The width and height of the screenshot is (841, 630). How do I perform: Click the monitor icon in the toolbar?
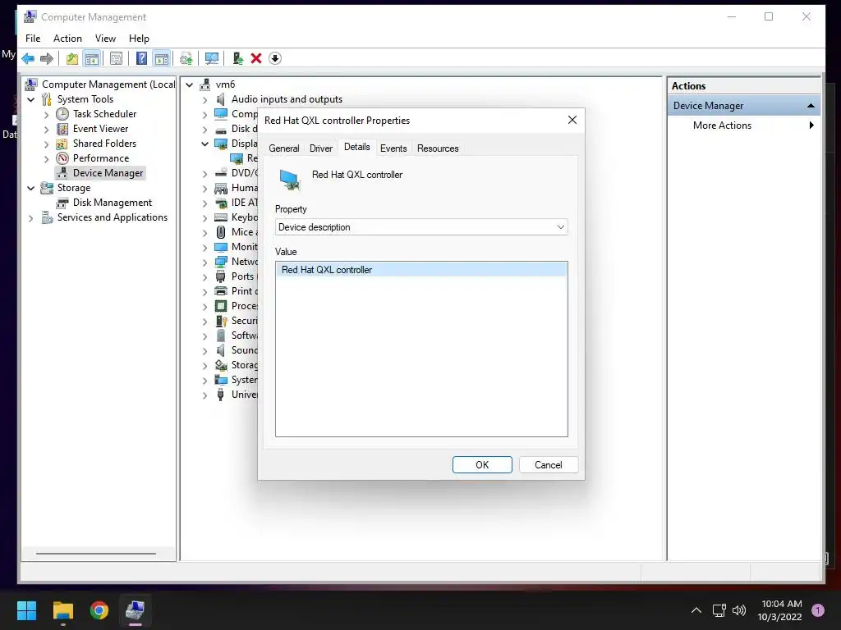pos(212,58)
